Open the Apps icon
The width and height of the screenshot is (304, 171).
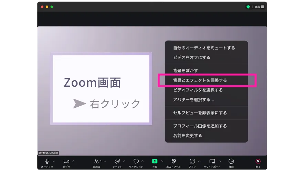(x=192, y=161)
